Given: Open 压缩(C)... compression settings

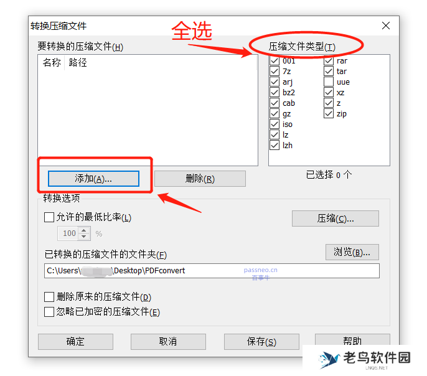Looking at the screenshot, I should point(335,219).
